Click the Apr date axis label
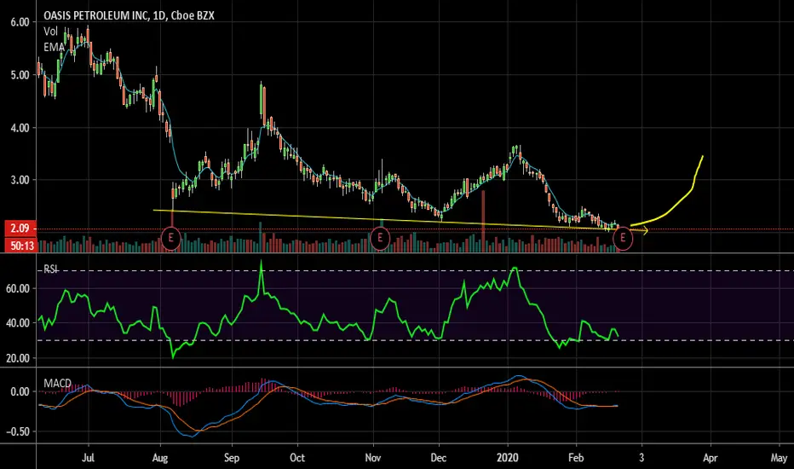Viewport: 794px width, 469px height. pyautogui.click(x=711, y=458)
